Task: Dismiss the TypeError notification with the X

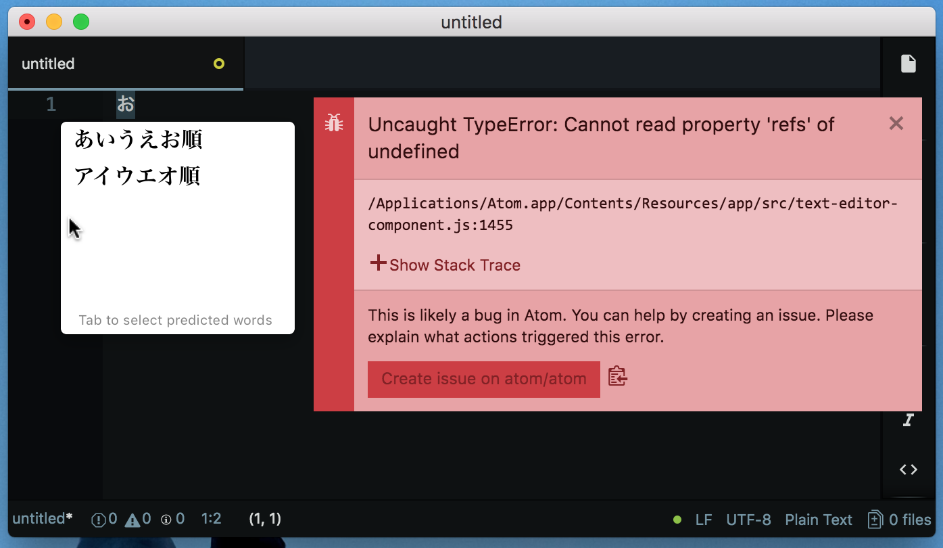Action: pyautogui.click(x=896, y=123)
